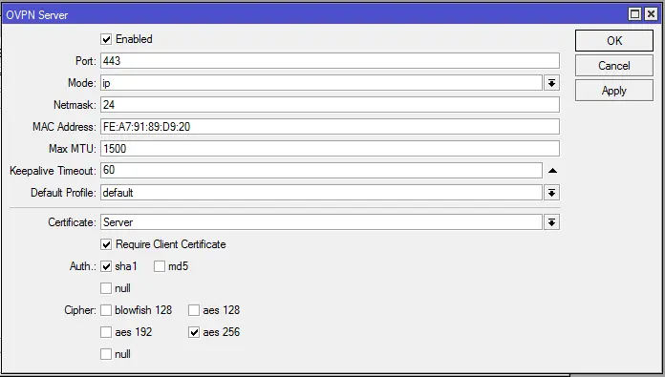
Task: Enable md5 authentication checkbox
Action: point(160,266)
